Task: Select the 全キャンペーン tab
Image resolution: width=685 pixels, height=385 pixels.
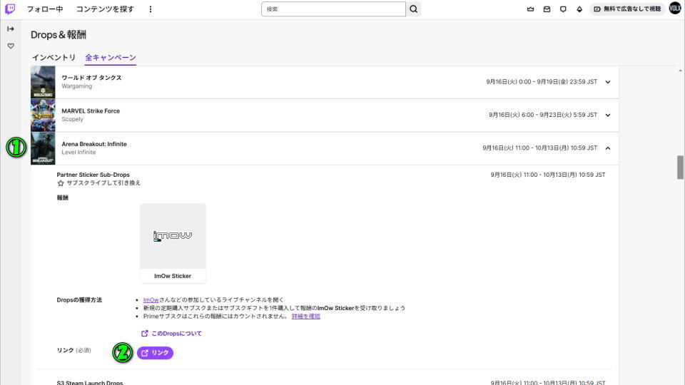Action: tap(111, 58)
